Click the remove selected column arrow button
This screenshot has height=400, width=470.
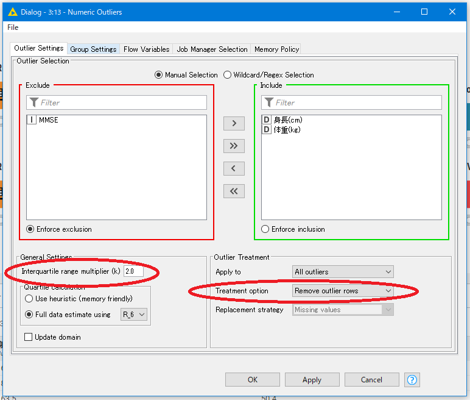[234, 168]
